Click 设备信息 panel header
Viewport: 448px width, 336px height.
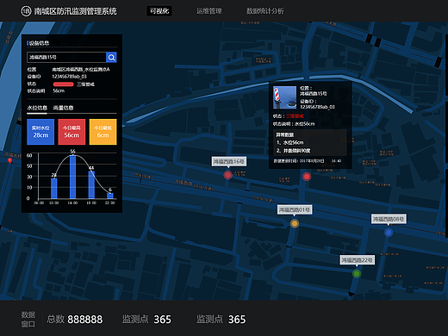pos(39,43)
